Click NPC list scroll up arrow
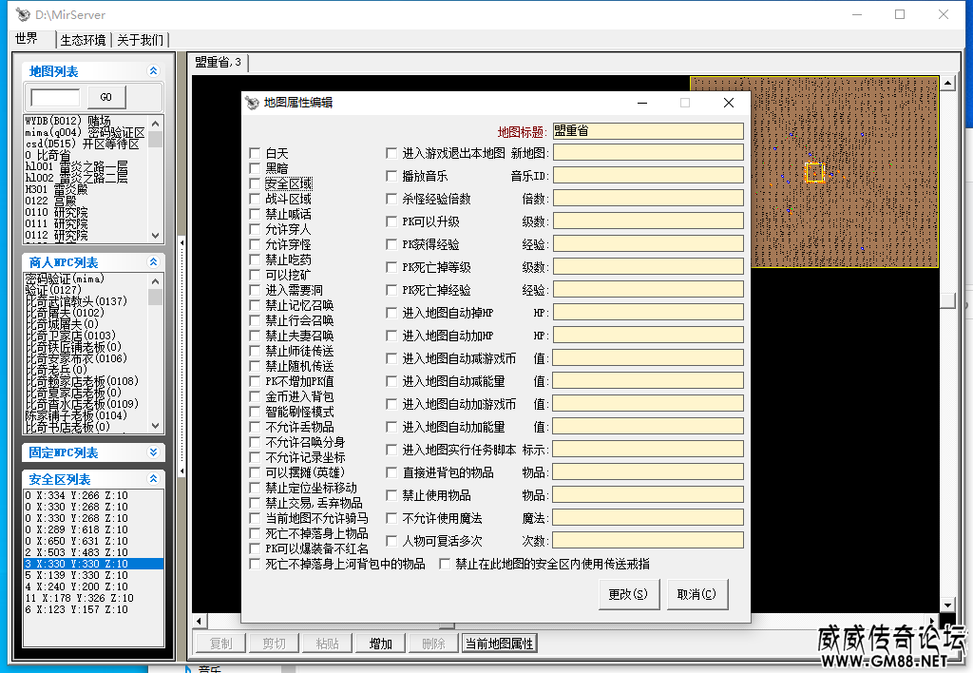The image size is (973, 673). point(155,280)
